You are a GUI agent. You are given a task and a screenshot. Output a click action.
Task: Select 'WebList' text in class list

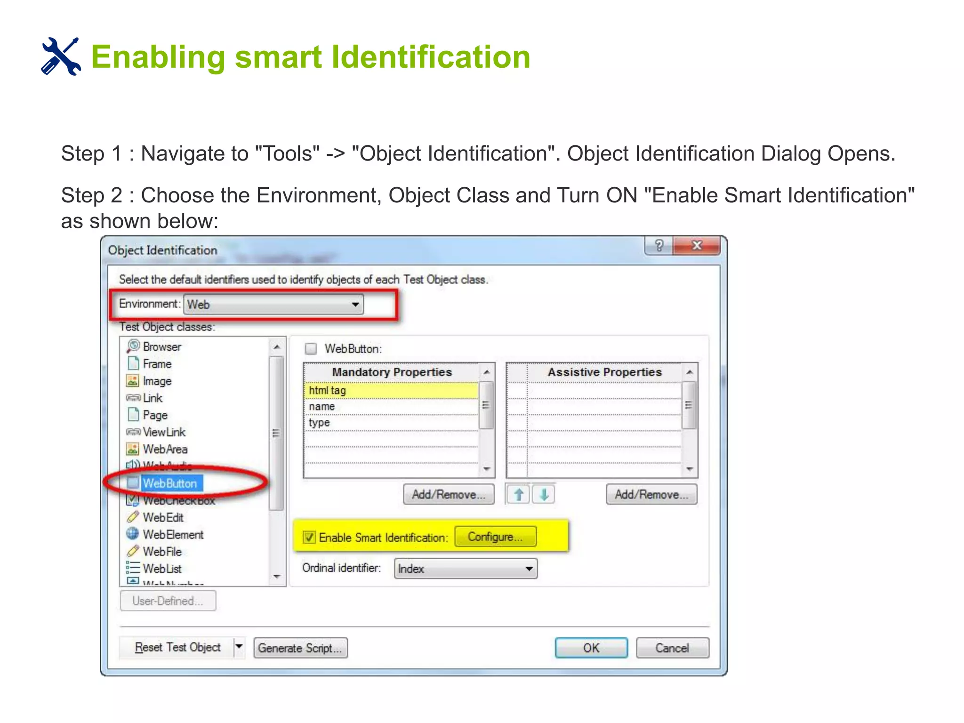pyautogui.click(x=162, y=569)
